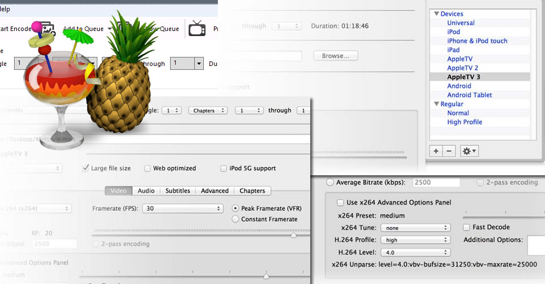
Task: Click the TV preview icon in toolbar
Action: coord(196,29)
